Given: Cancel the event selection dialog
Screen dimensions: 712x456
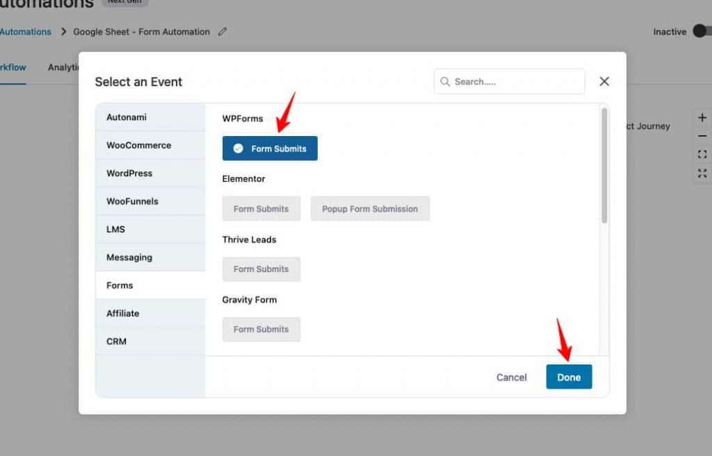Looking at the screenshot, I should coord(511,377).
